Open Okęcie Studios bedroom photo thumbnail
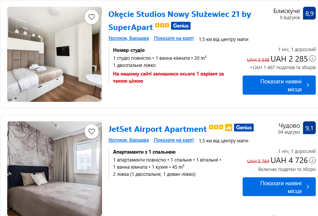Viewport: 318px width, 216px height. pyautogui.click(x=54, y=54)
